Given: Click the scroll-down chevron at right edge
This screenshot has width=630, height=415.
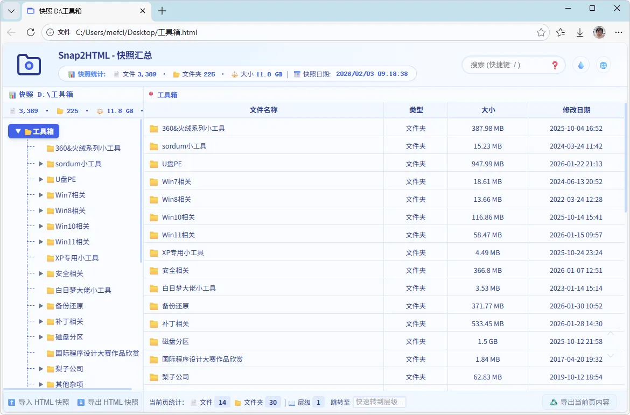Looking at the screenshot, I should (x=610, y=356).
